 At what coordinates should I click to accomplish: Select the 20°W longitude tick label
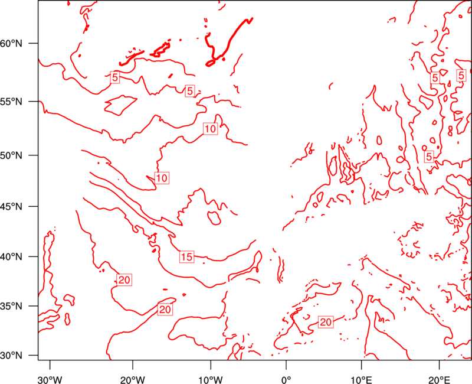point(133,380)
